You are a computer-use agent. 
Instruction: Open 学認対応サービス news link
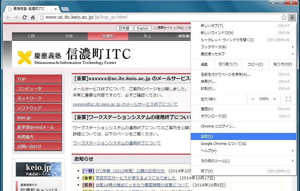point(136,178)
